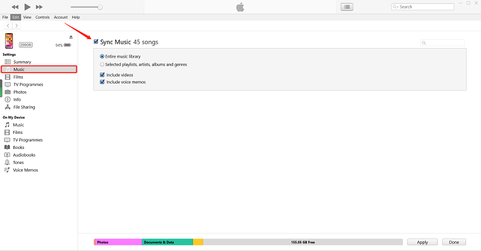Open Photos settings with camera icon
Image resolution: width=481 pixels, height=251 pixels.
coord(19,92)
